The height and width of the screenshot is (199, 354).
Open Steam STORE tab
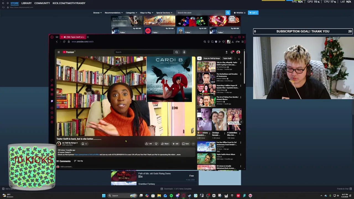point(15,3)
